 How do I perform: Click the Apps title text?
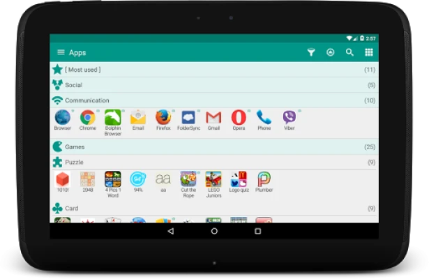[77, 52]
